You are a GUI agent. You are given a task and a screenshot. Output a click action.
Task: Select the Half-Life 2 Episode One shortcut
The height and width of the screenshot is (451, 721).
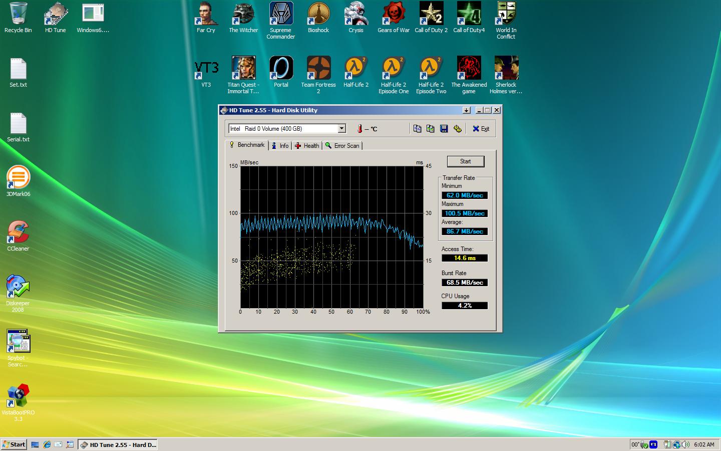pos(394,75)
